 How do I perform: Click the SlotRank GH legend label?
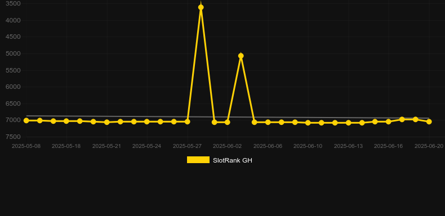click(233, 160)
